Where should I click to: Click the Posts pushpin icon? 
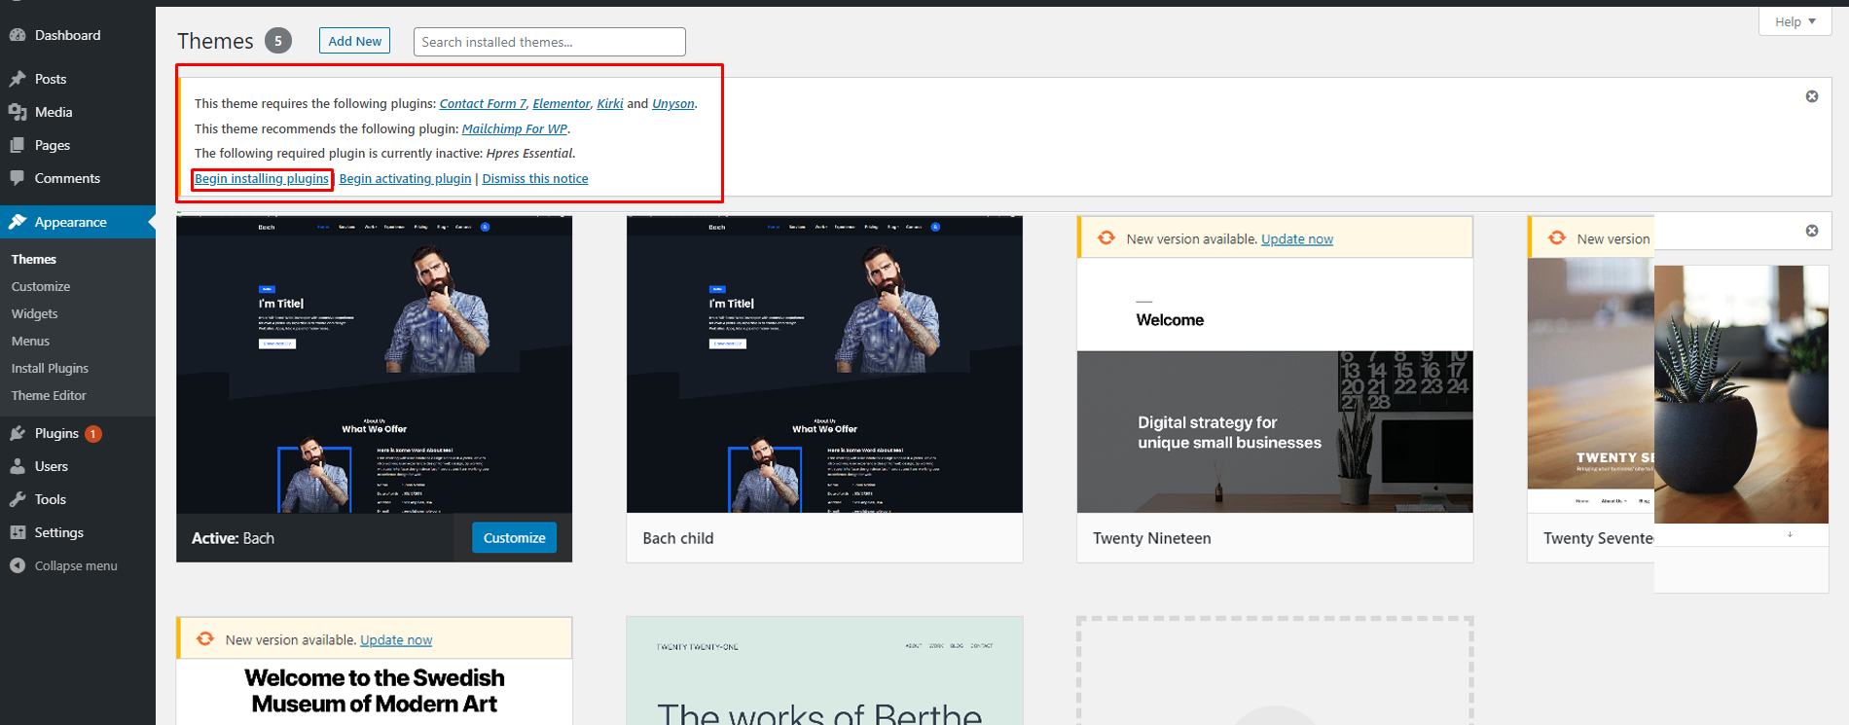pos(18,79)
